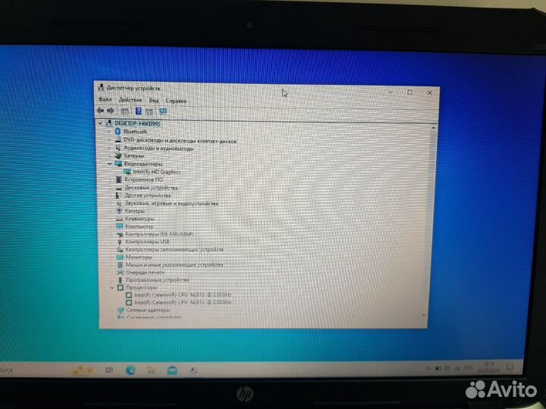546x409 pixels.
Task: Click the console tree view toolbar icon
Action: 124,111
